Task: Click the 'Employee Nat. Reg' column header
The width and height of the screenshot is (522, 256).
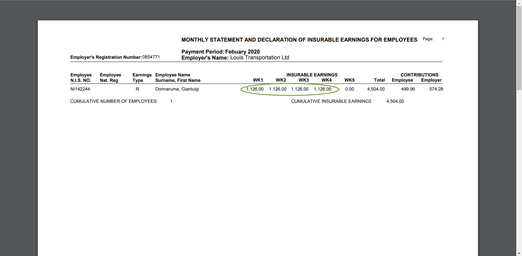Action: (110, 77)
